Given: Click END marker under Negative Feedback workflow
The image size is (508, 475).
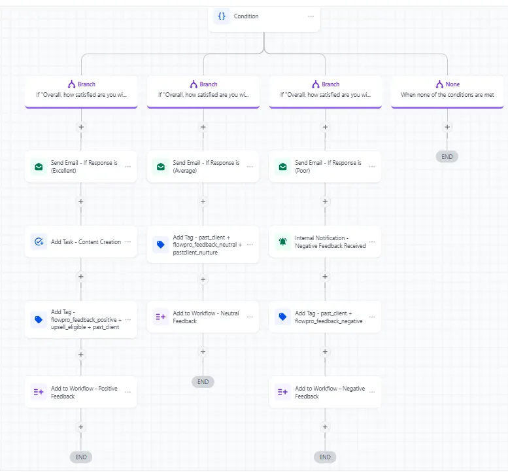Looking at the screenshot, I should point(325,457).
